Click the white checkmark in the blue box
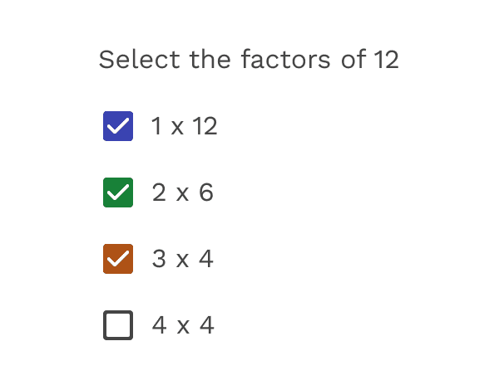The height and width of the screenshot is (385, 499). coord(118,126)
